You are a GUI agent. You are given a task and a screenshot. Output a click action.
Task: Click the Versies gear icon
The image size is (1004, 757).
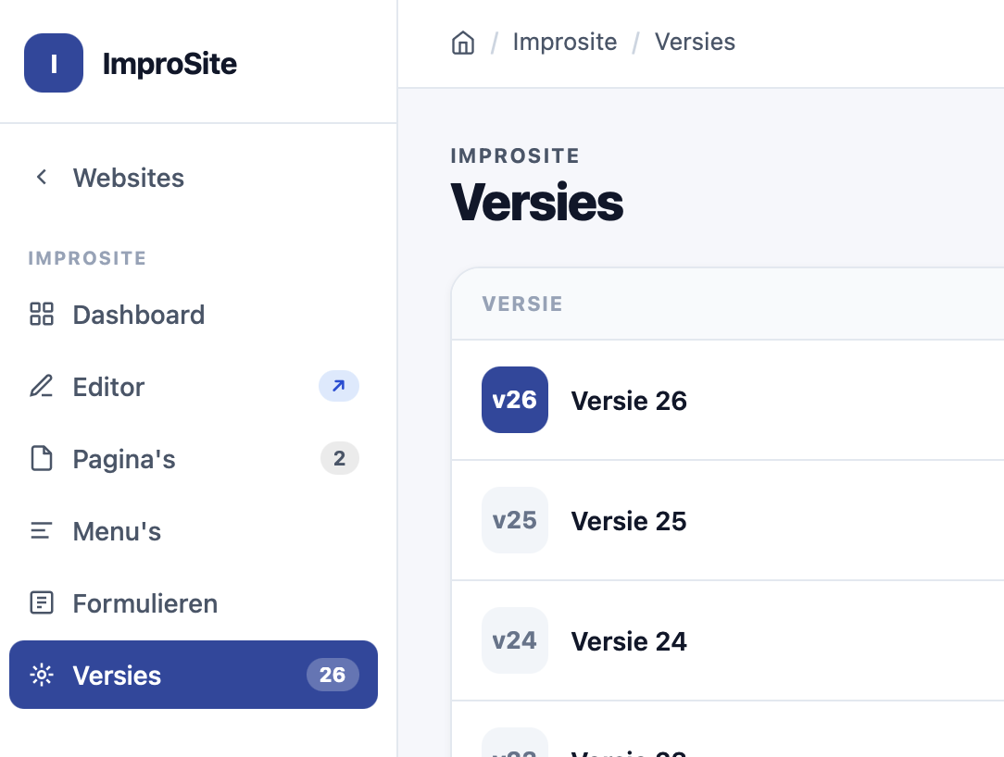pos(42,676)
